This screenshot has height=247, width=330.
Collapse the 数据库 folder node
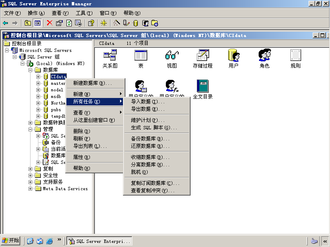point(30,70)
